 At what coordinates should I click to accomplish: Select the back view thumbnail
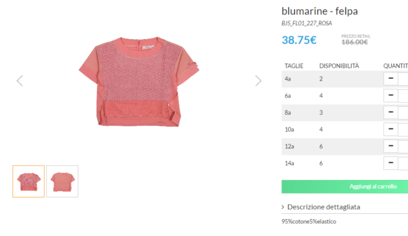click(63, 181)
